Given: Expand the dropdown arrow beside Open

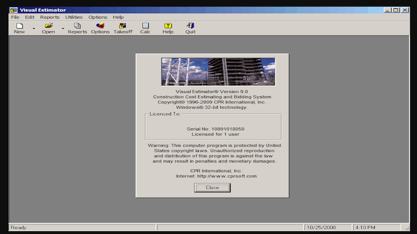Looking at the screenshot, I should point(63,29).
